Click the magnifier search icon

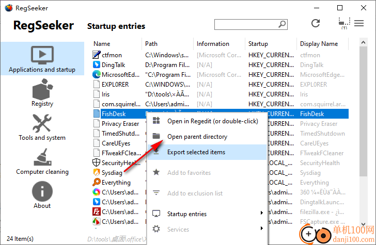pyautogui.click(x=282, y=24)
